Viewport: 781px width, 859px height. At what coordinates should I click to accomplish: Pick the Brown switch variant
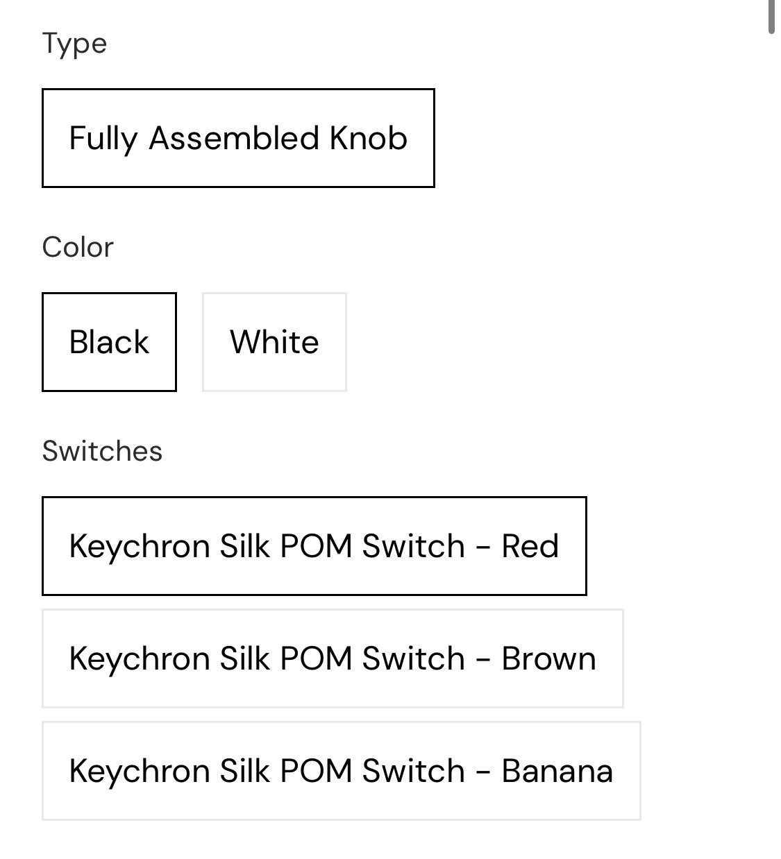333,658
